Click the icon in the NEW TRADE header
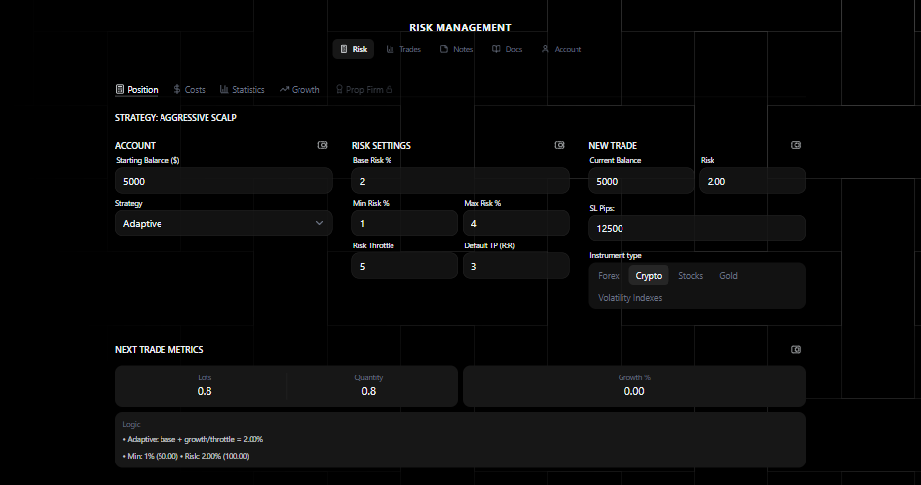The height and width of the screenshot is (485, 921). point(796,145)
